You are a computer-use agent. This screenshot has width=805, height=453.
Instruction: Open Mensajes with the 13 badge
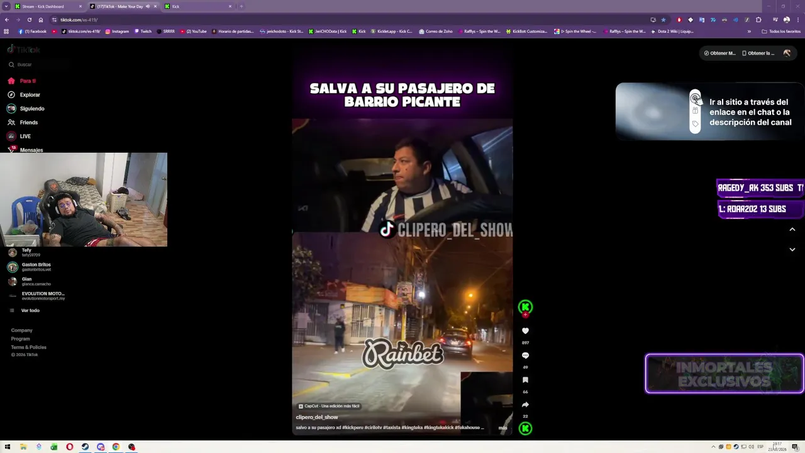11,150
